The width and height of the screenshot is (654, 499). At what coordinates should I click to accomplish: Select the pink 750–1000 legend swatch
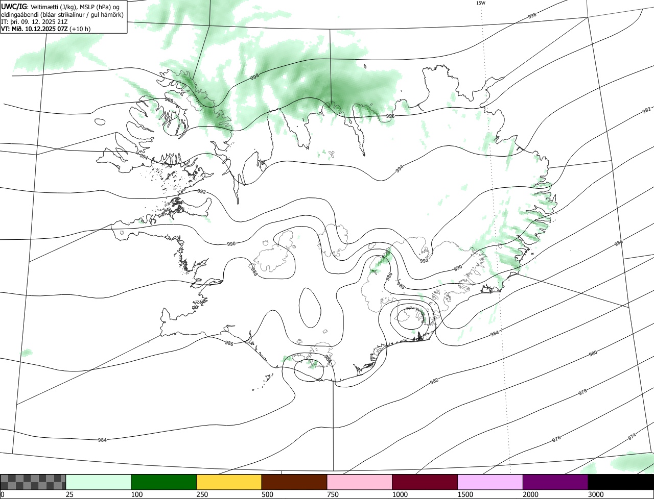tap(360, 482)
